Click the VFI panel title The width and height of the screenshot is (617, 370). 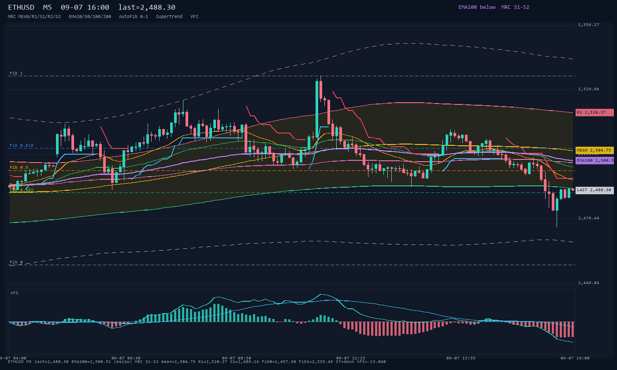(15, 293)
